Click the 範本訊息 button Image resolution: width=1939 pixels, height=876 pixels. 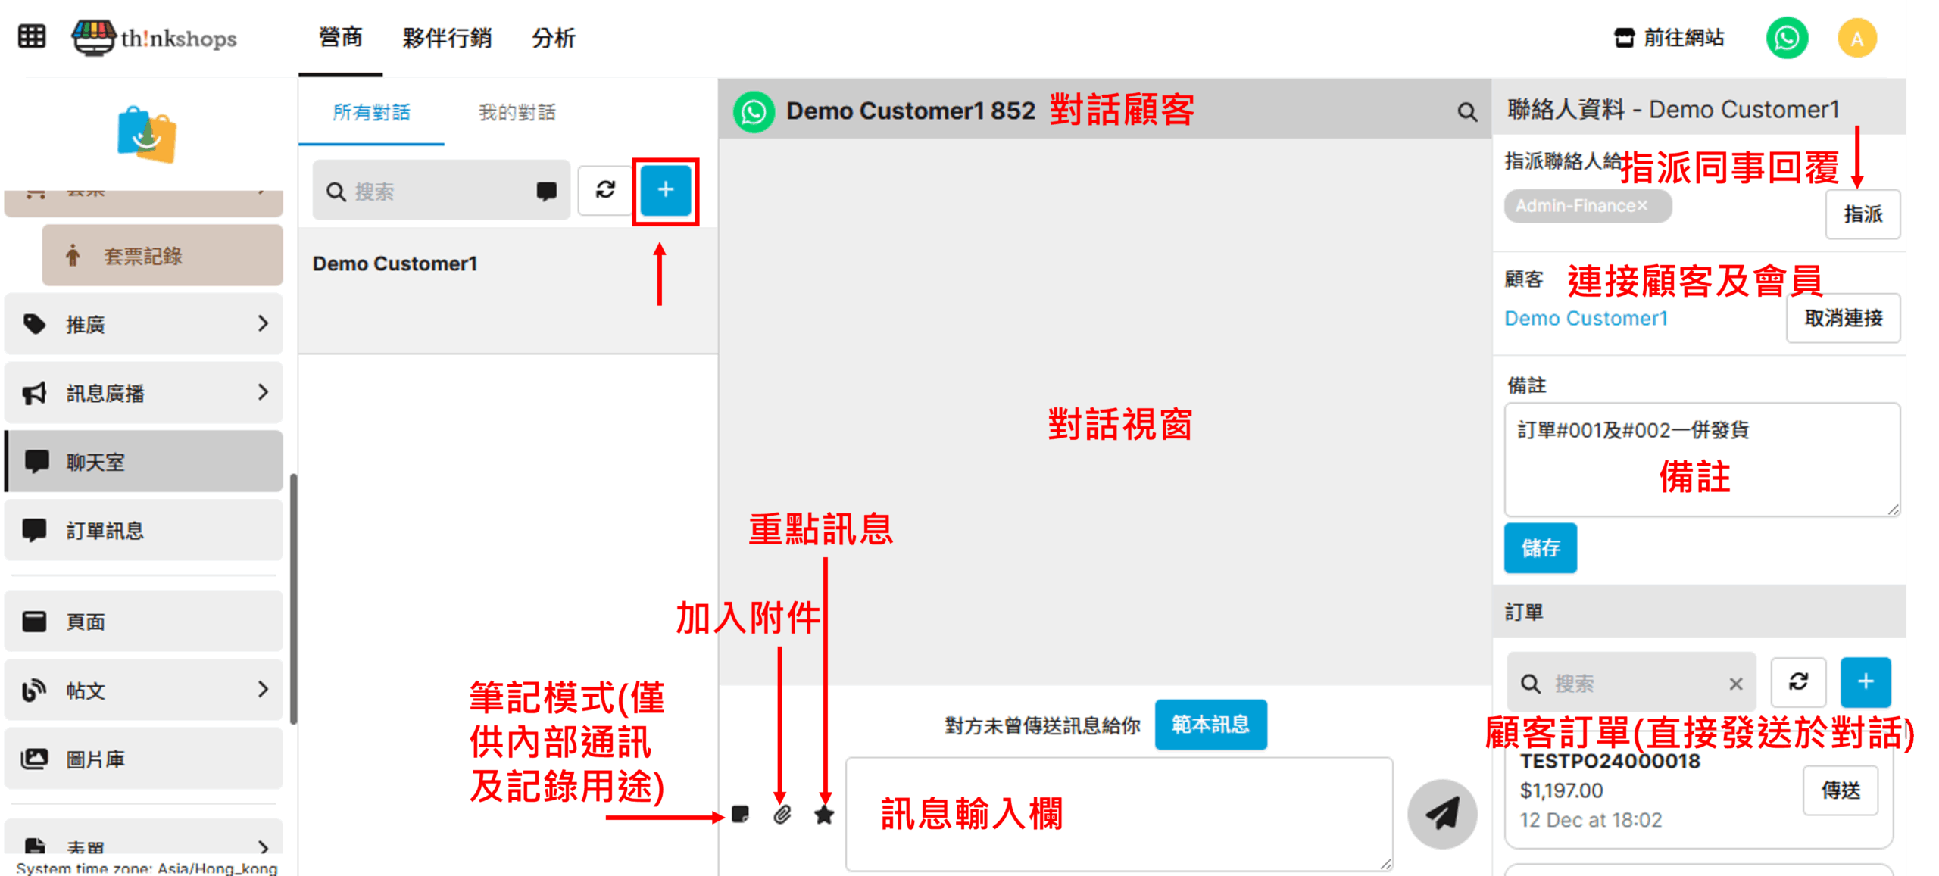(1210, 725)
